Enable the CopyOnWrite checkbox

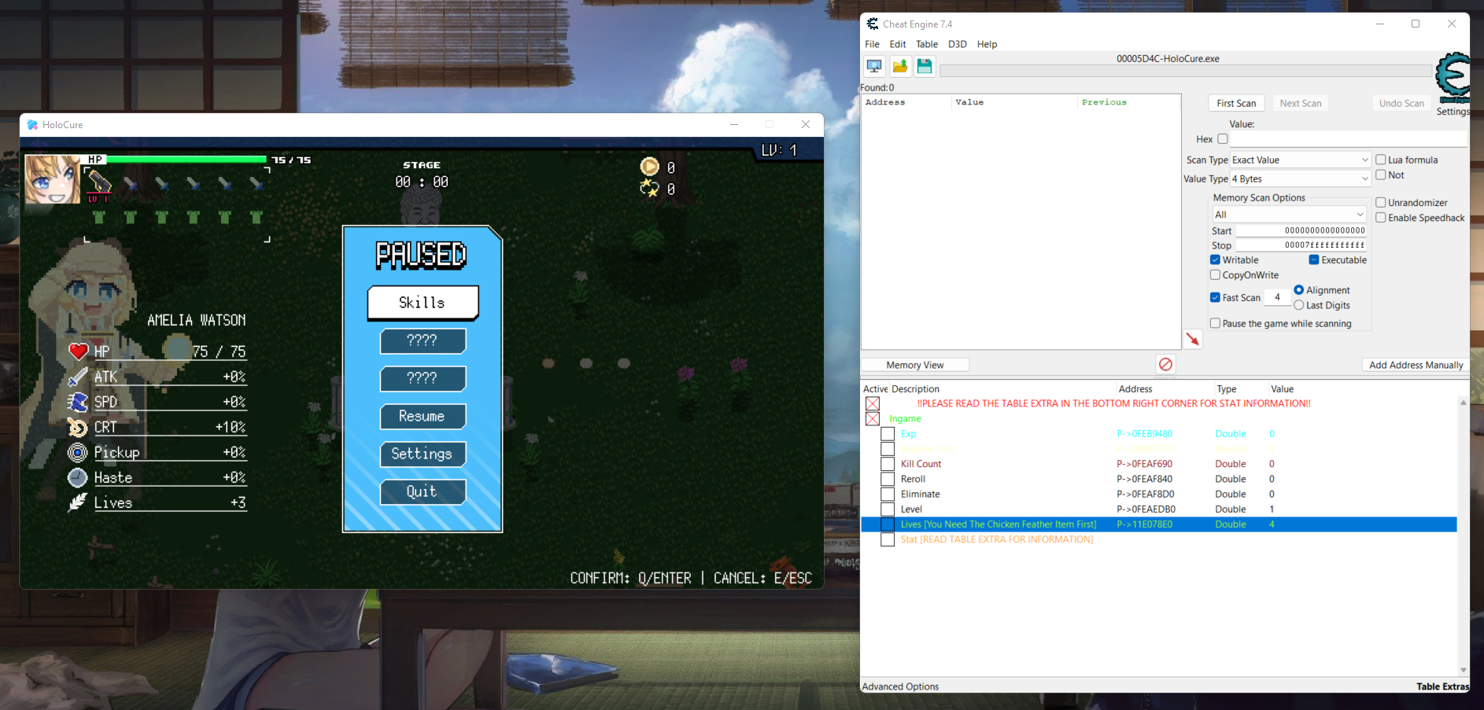(1216, 275)
